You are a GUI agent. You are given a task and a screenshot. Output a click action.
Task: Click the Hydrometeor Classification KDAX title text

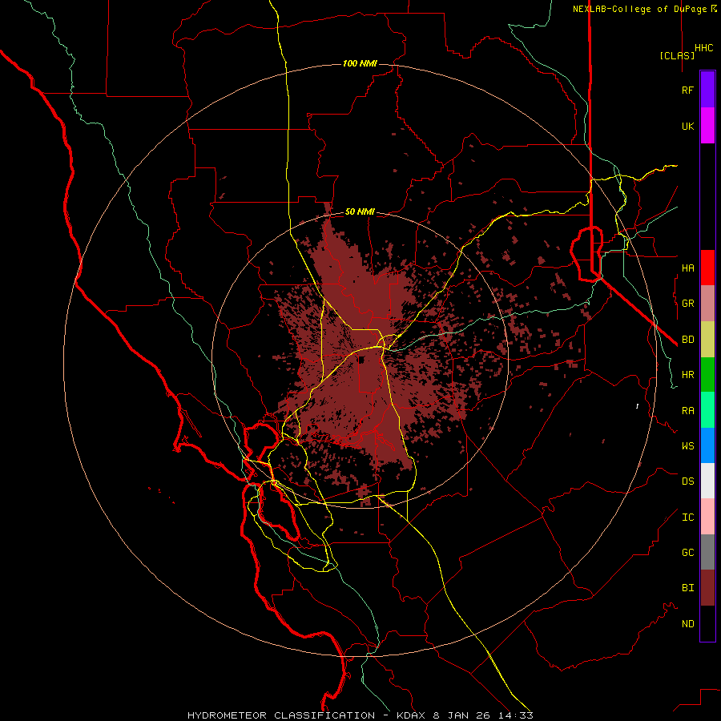(x=360, y=715)
